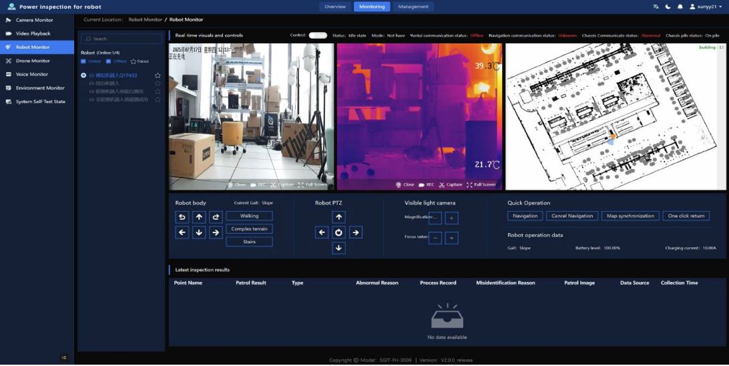Increase the Magnification with the plus button
This screenshot has width=729, height=366.
point(451,218)
